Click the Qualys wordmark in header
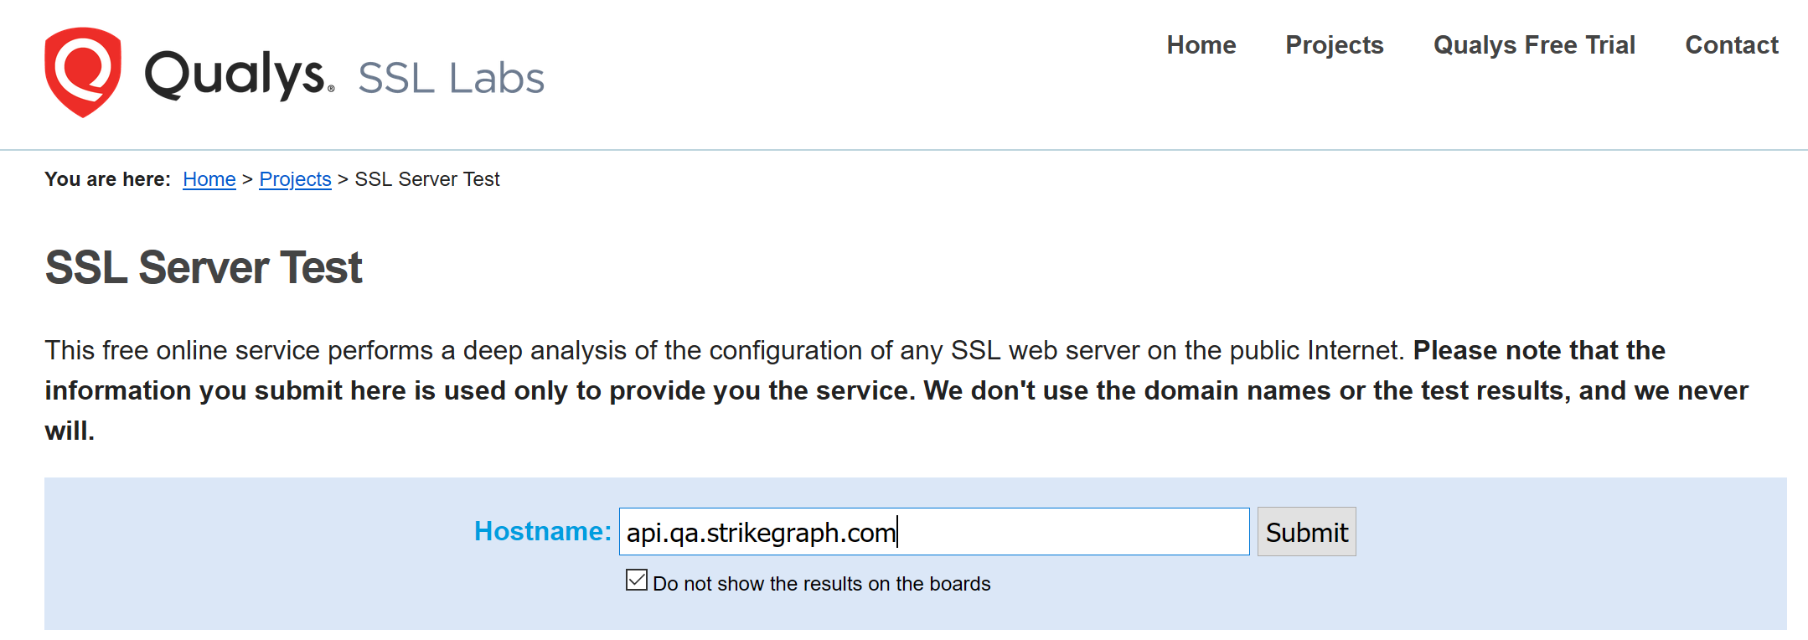The image size is (1808, 640). tap(240, 74)
